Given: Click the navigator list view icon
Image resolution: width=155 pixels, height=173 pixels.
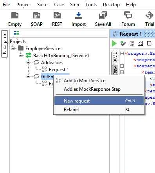Looking at the screenshot, I should click(16, 33).
